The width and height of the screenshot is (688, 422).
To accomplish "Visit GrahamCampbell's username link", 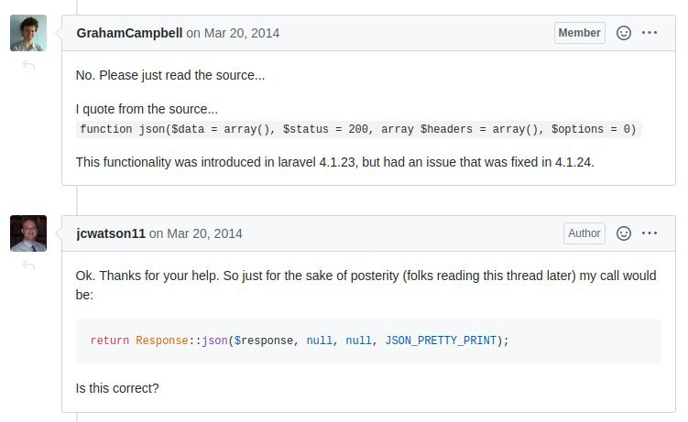I will (129, 33).
